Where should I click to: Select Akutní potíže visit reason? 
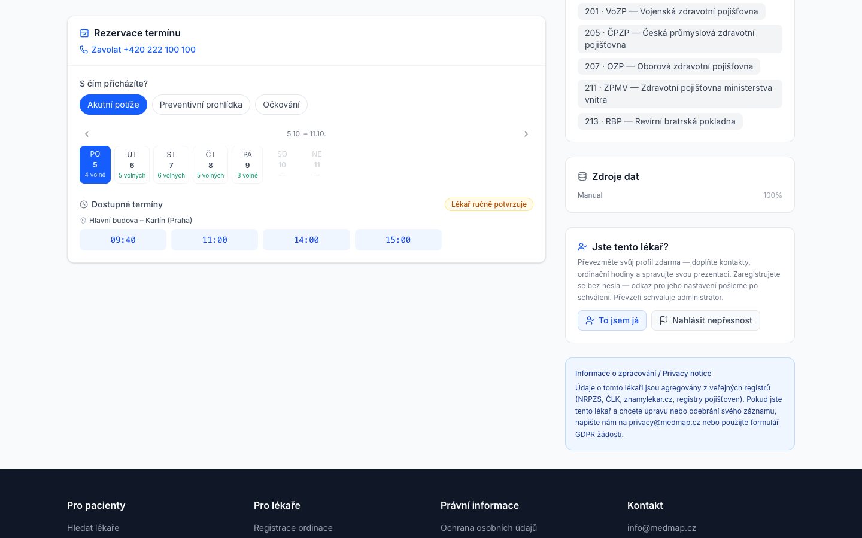coord(113,105)
